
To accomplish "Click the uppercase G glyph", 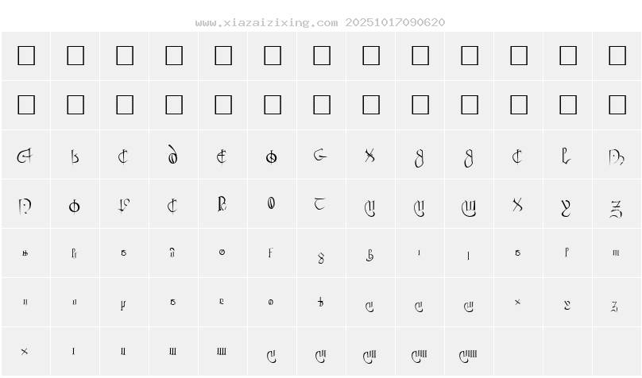I will (321, 156).
